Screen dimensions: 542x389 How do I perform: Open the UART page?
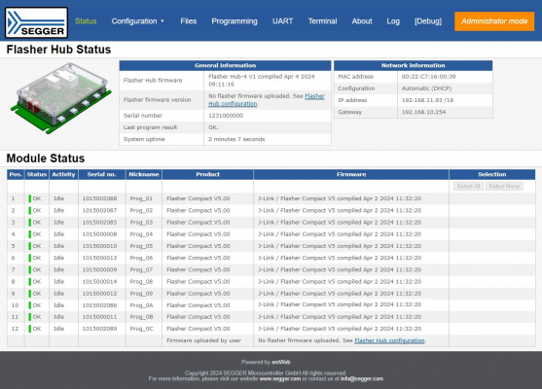pyautogui.click(x=282, y=21)
